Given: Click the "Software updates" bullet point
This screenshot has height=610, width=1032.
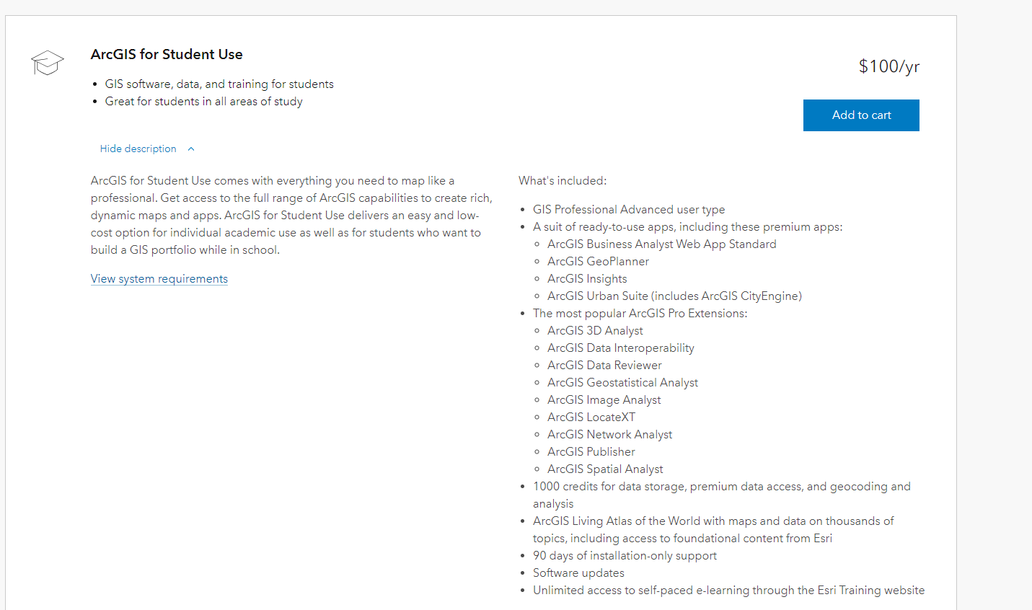Looking at the screenshot, I should tap(578, 573).
